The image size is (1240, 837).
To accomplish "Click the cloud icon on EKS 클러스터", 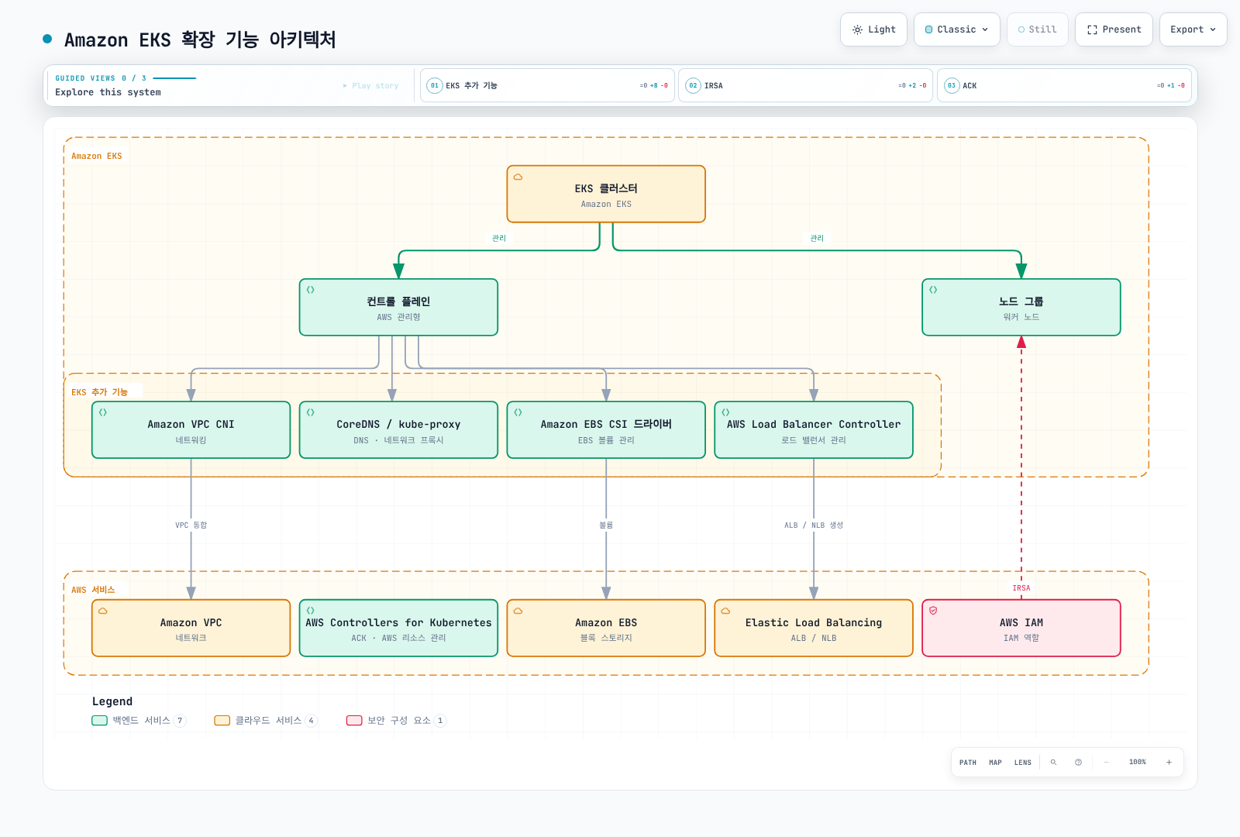I will [518, 177].
